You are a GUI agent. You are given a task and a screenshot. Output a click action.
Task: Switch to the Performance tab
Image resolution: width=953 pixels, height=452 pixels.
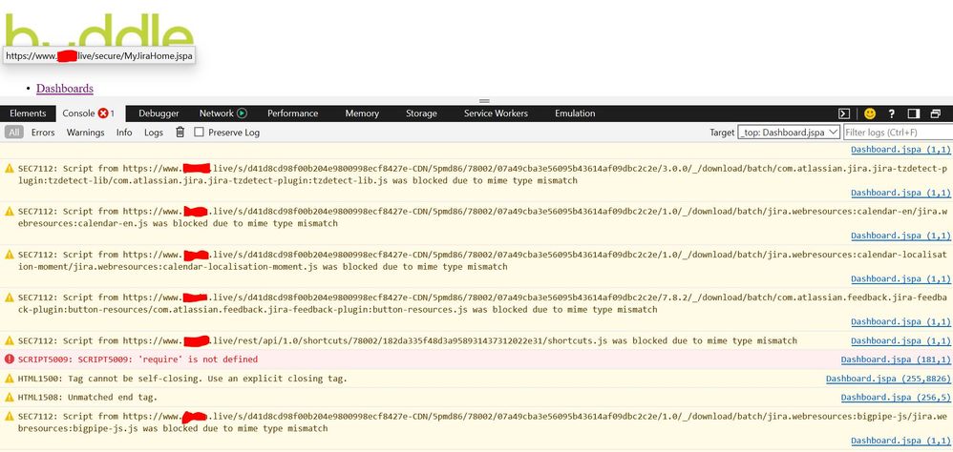pos(292,113)
